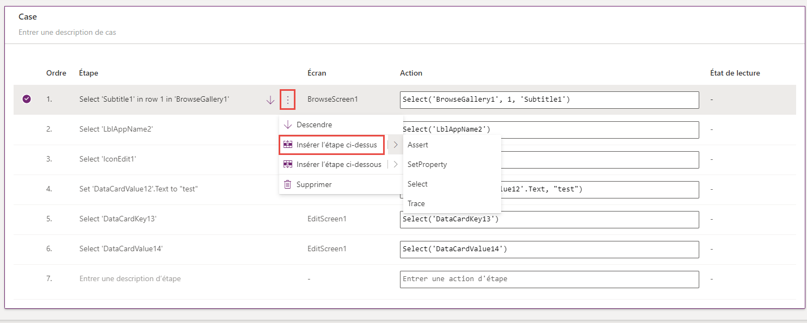Click the Entrer une description d'étape placeholder

click(130, 279)
